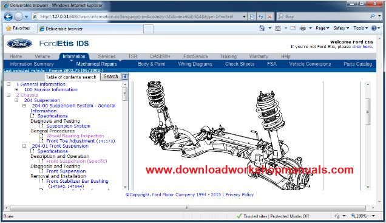Open the Services navigation tab

[x=107, y=57]
